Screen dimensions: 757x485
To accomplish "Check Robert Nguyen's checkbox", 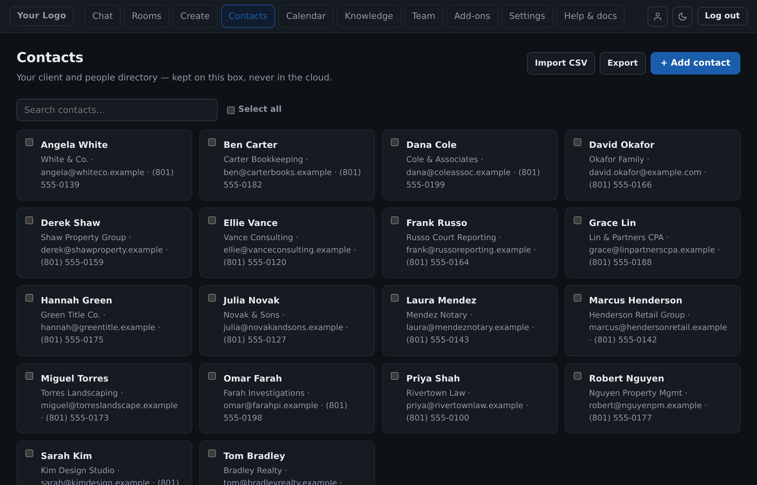I will [x=577, y=376].
